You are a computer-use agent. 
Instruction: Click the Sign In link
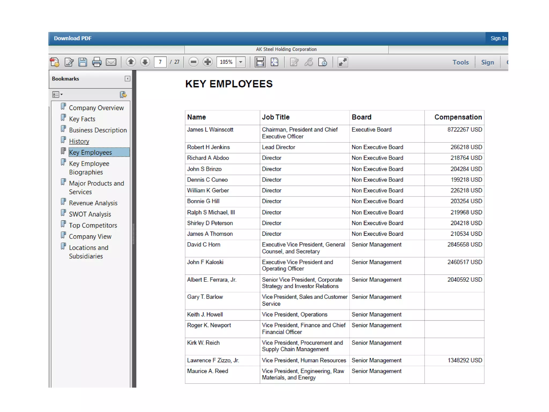click(x=498, y=38)
